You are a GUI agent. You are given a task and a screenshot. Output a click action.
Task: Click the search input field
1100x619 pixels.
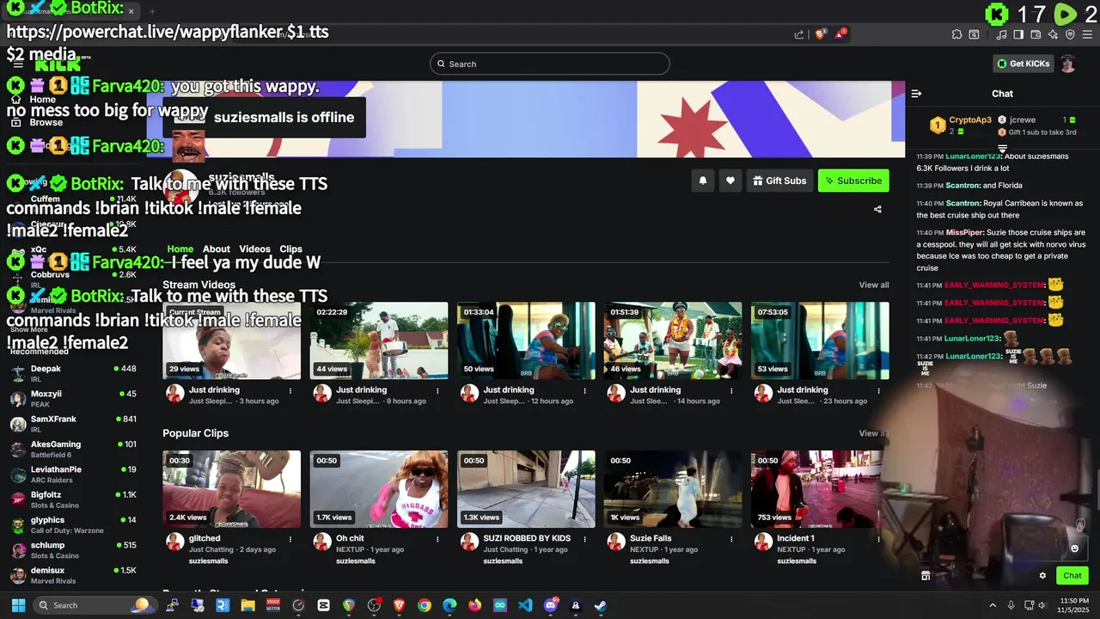550,64
